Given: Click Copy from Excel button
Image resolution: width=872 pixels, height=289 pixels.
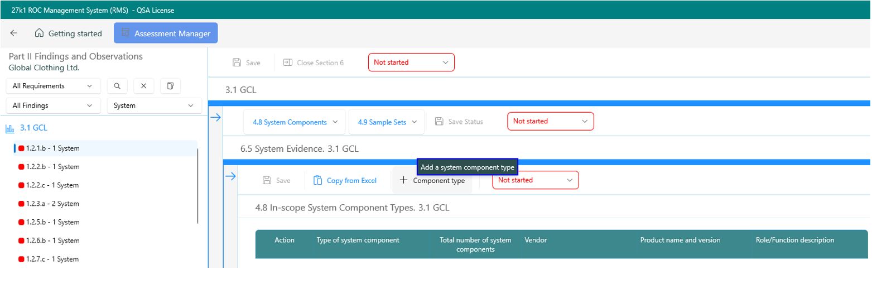Looking at the screenshot, I should pyautogui.click(x=345, y=180).
